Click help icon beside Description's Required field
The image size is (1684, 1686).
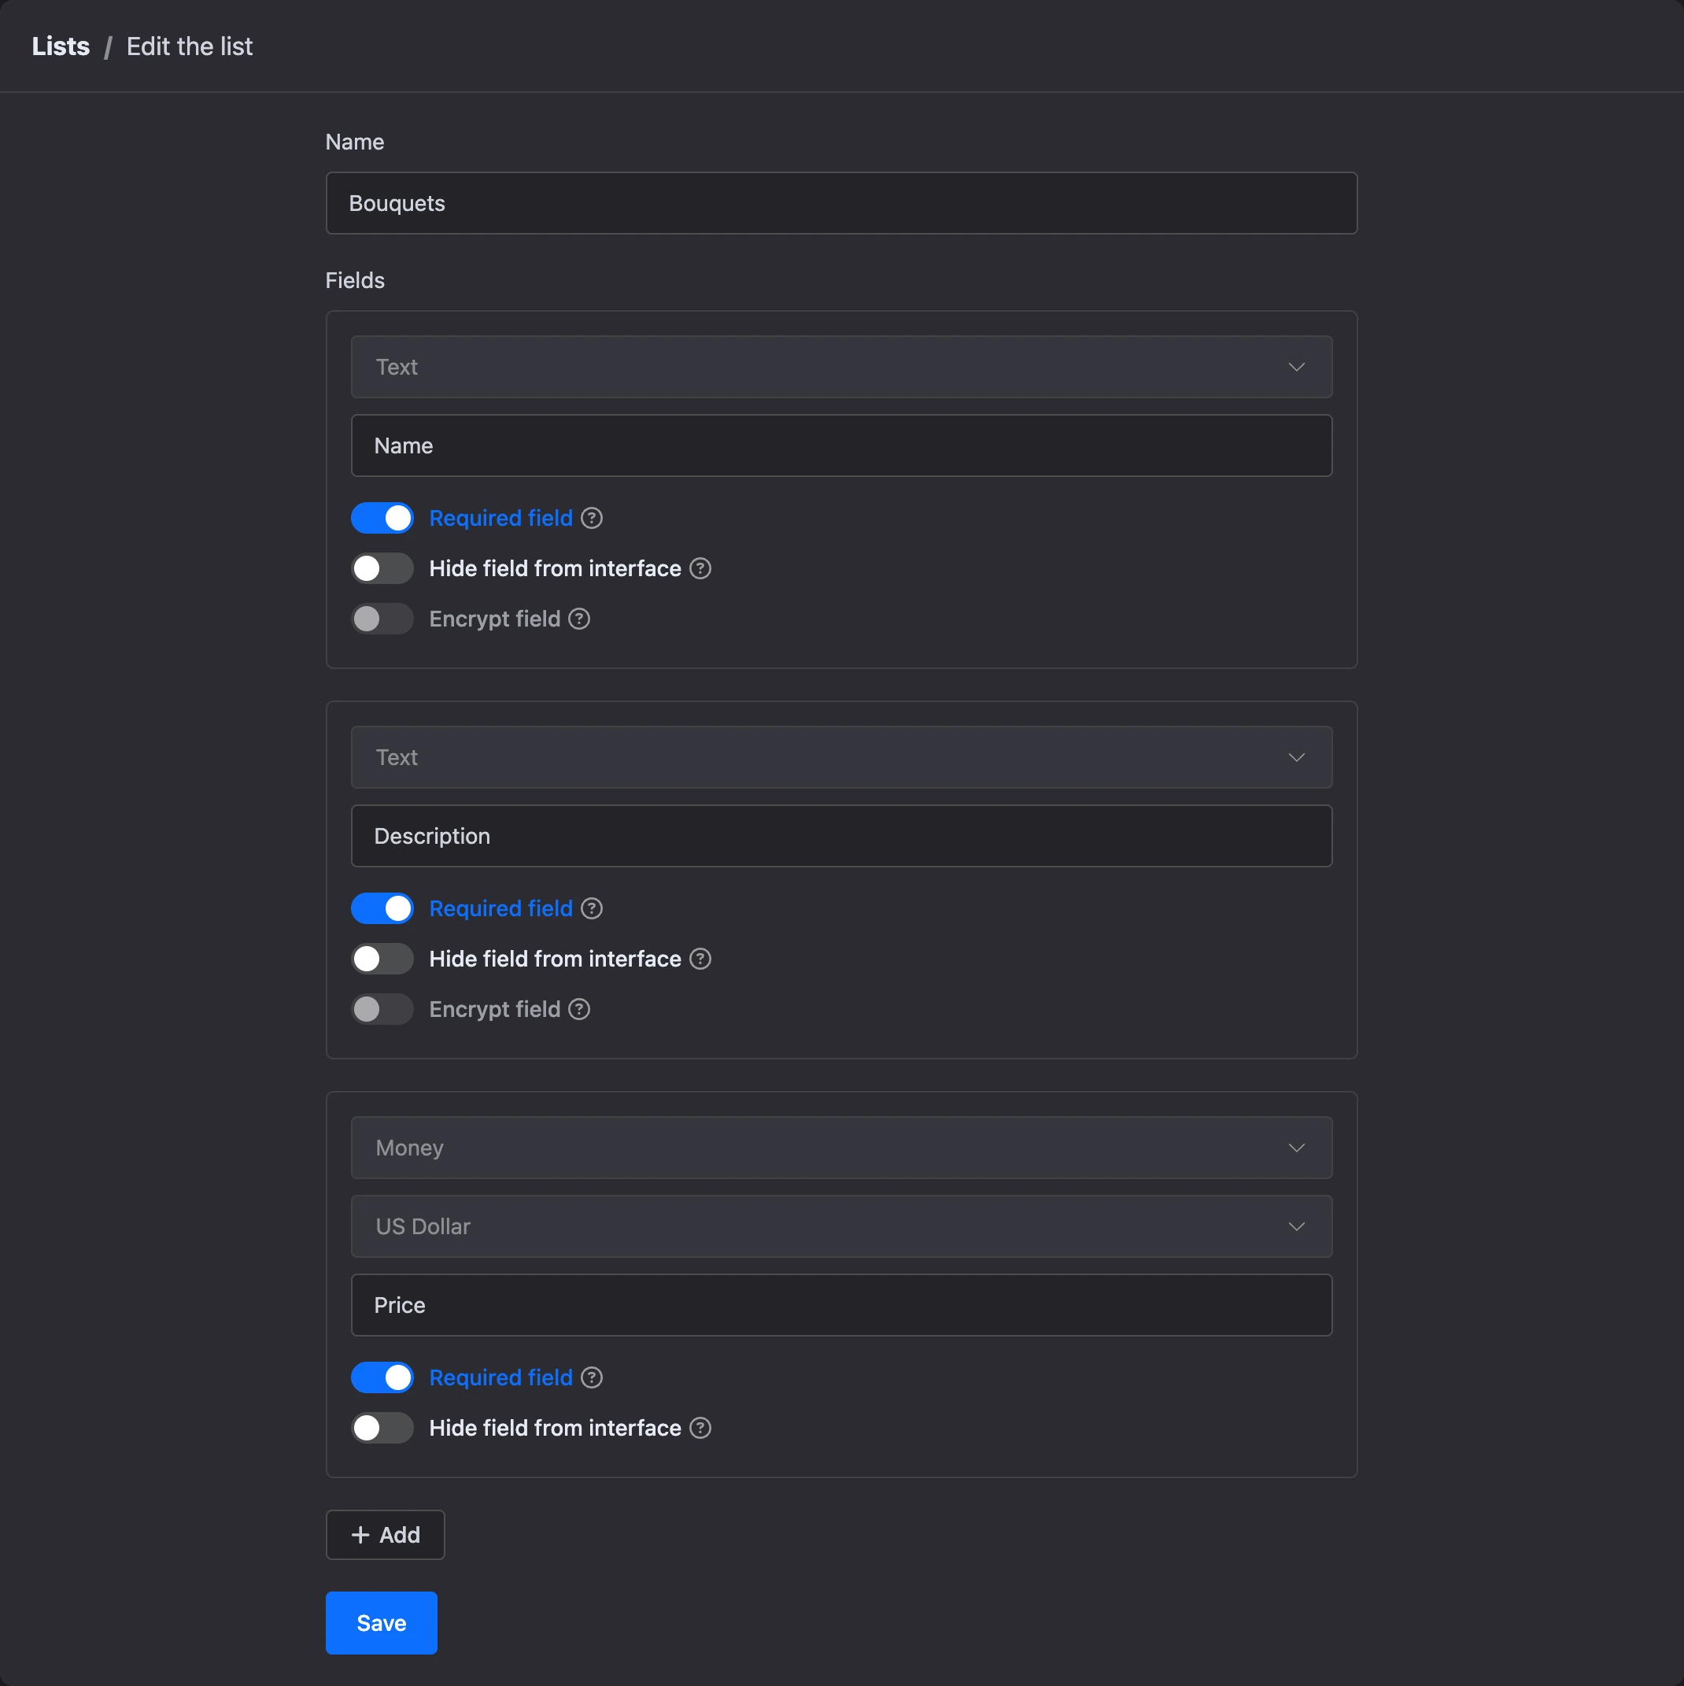pos(592,908)
